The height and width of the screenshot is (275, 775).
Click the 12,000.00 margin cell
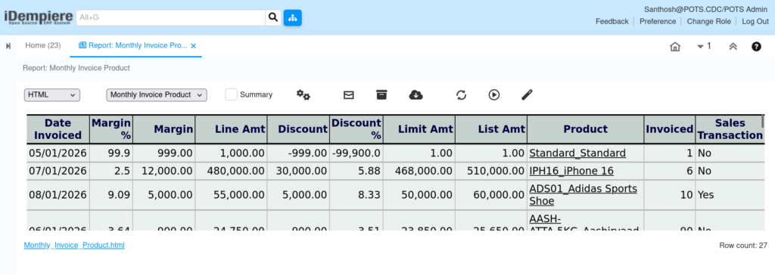point(163,171)
